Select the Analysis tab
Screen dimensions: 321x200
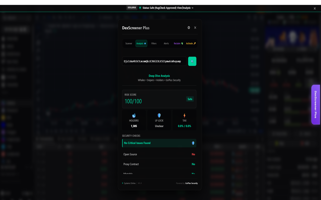[141, 43]
